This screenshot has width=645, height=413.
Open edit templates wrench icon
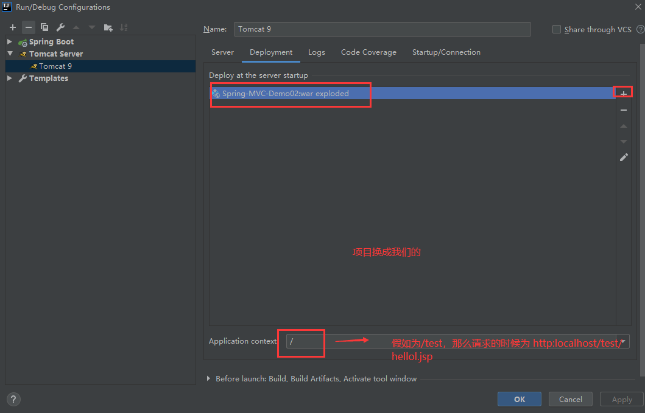pyautogui.click(x=60, y=27)
